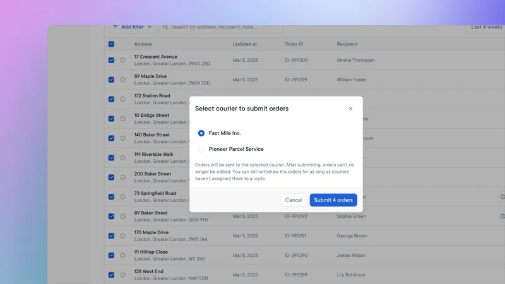Click status circle for 91 Hilltop Close

pos(122,256)
